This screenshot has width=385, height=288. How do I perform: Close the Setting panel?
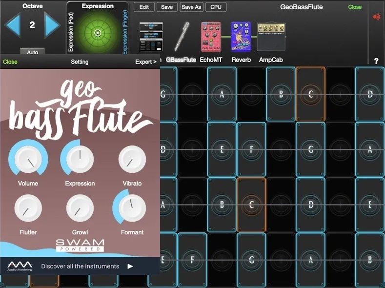coord(10,62)
